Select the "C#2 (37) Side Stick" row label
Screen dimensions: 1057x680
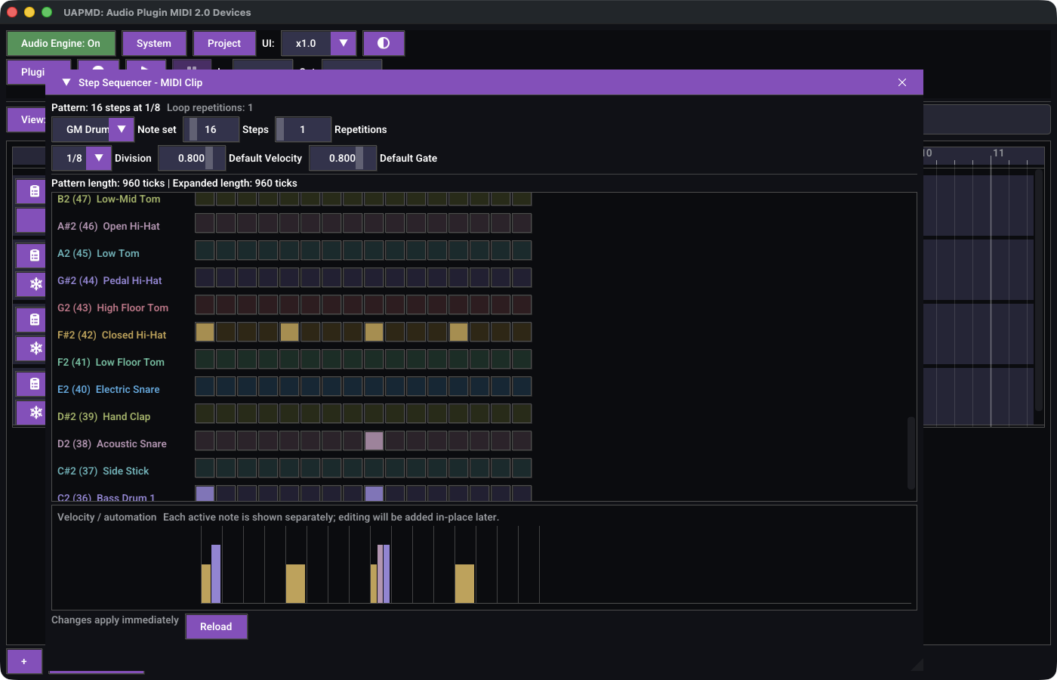pyautogui.click(x=103, y=471)
